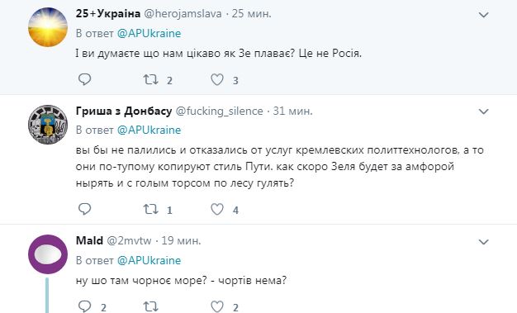This screenshot has height=313, width=517.
Task: Reply to Гриша з Донбасу's tweet
Action: [x=85, y=209]
